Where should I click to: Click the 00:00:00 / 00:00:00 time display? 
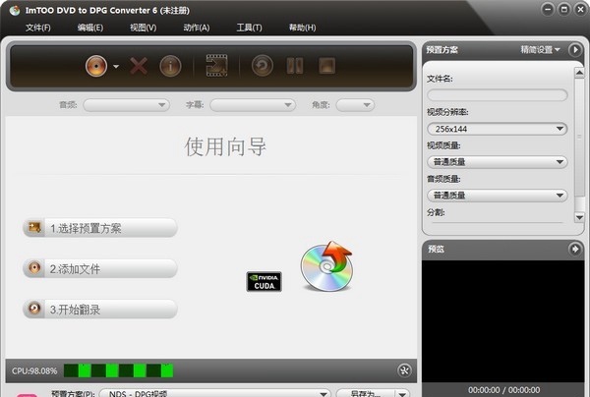pos(503,390)
